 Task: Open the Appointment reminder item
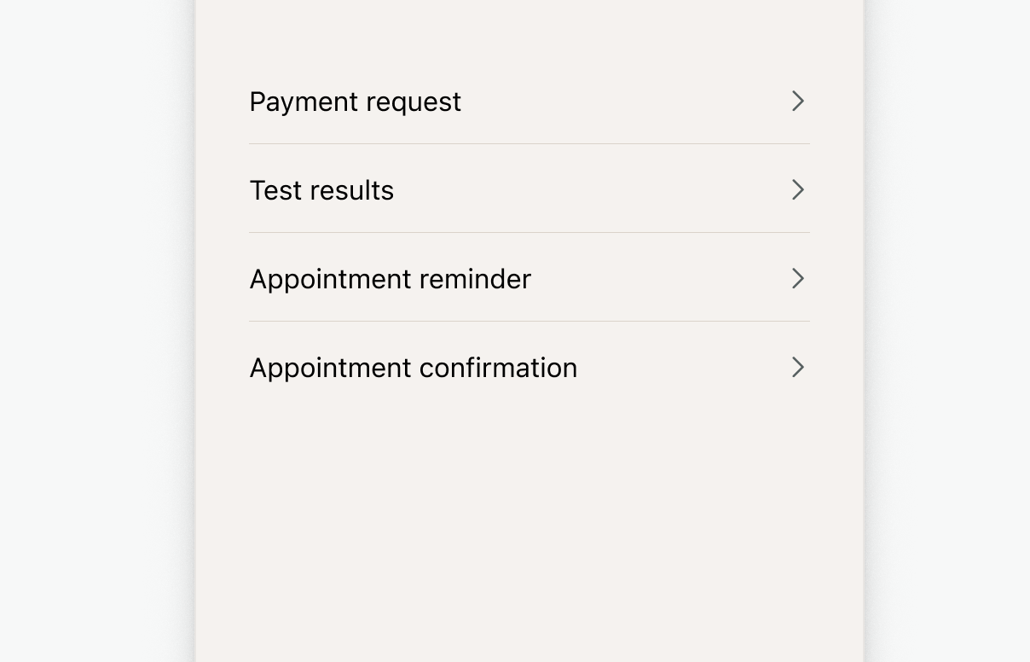coord(529,279)
